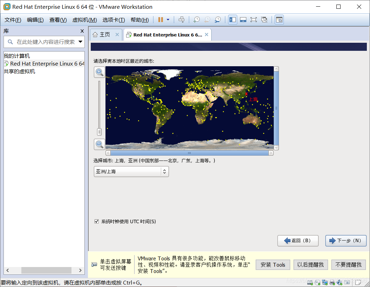Click the network adapter status bar icon
Screen dimensions: 370x287
pyautogui.click(x=325, y=282)
